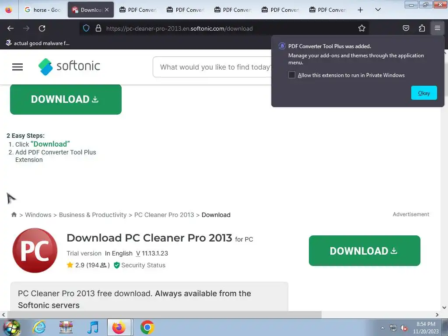Open Business & Productivity breadcrumb
Viewport: 448px width, 336px height.
[93, 215]
